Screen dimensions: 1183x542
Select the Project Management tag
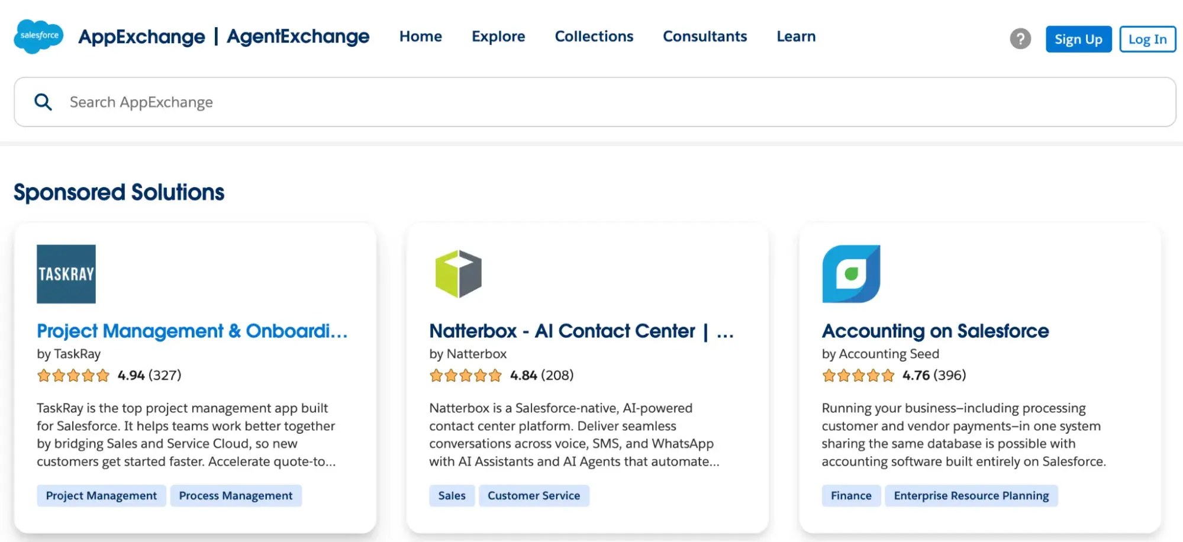[x=101, y=495]
